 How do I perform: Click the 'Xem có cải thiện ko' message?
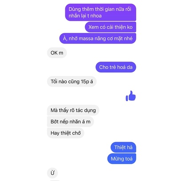pyautogui.click(x=110, y=27)
